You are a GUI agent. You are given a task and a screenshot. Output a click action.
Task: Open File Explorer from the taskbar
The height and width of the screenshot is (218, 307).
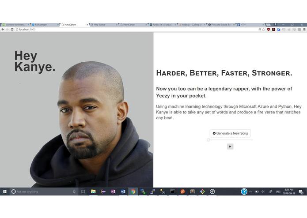93,192
